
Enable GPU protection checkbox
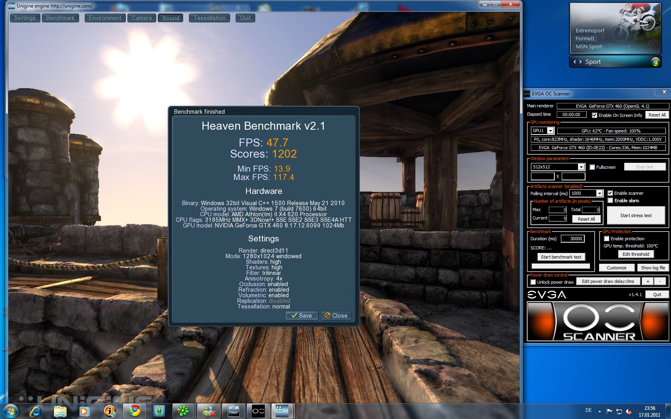[606, 239]
